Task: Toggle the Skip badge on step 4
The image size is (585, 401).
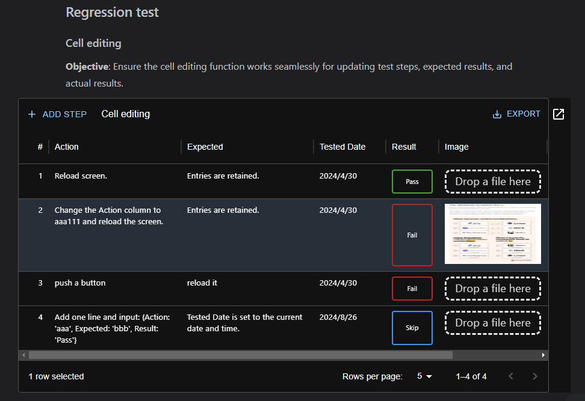Action: pos(412,328)
